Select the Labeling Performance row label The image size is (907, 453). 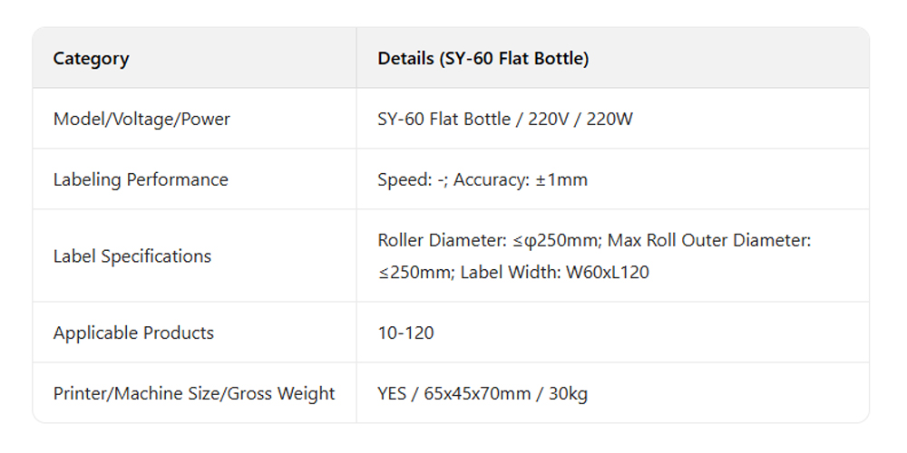(x=141, y=179)
